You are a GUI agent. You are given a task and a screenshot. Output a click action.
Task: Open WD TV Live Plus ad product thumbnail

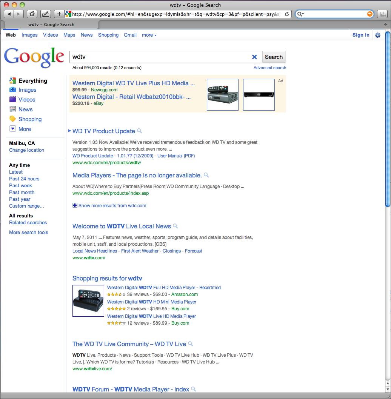click(x=223, y=95)
